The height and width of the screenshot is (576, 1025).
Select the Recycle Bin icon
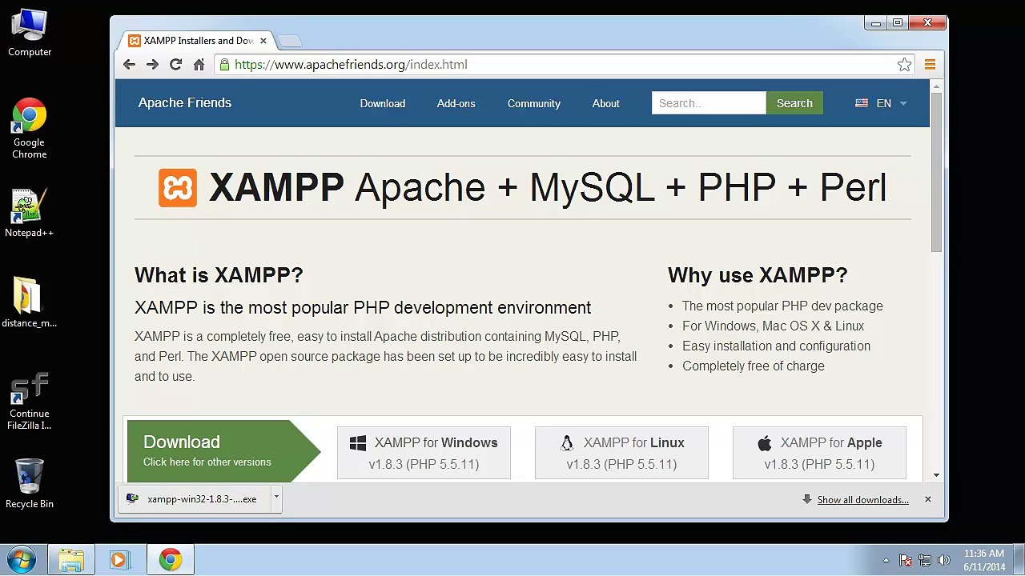point(30,483)
